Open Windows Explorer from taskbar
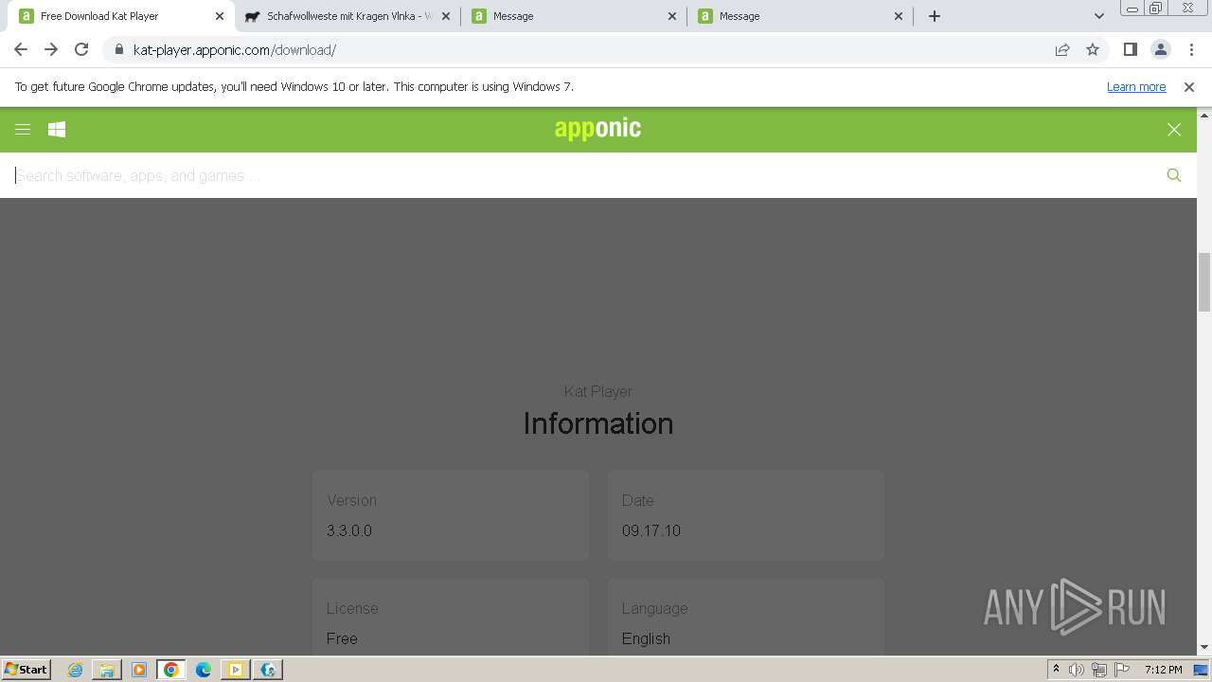 107,670
